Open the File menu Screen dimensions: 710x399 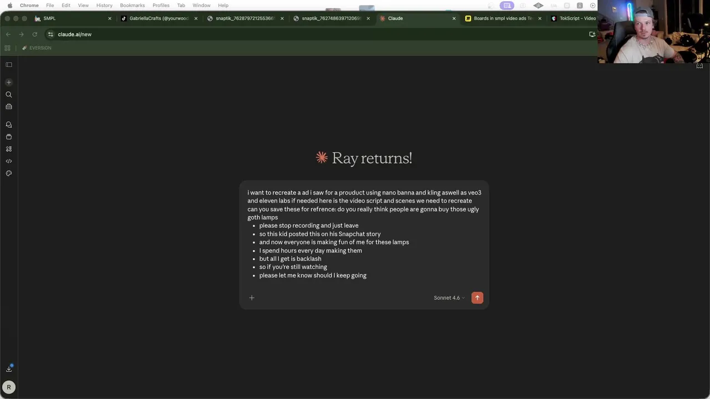pyautogui.click(x=50, y=6)
